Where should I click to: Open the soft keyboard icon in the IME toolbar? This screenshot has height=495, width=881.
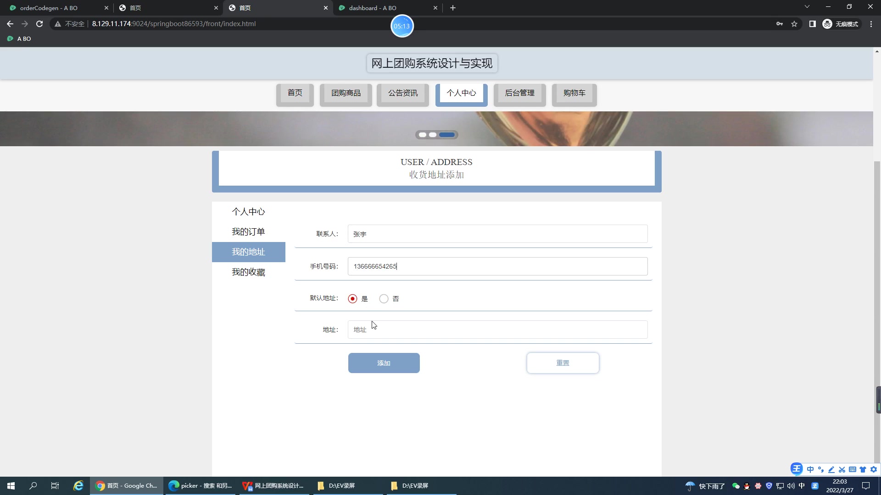[853, 470]
